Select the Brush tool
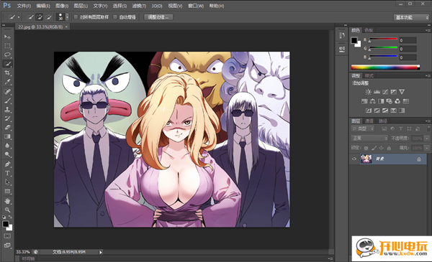The height and width of the screenshot is (262, 432). (x=7, y=100)
